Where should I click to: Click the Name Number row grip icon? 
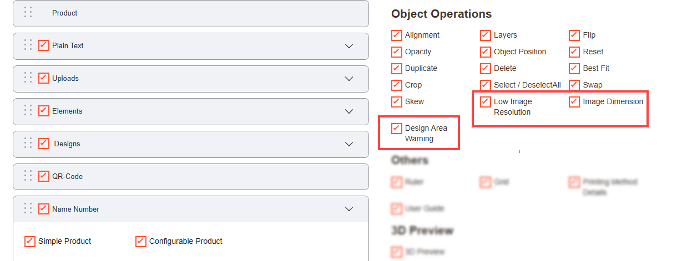28,209
